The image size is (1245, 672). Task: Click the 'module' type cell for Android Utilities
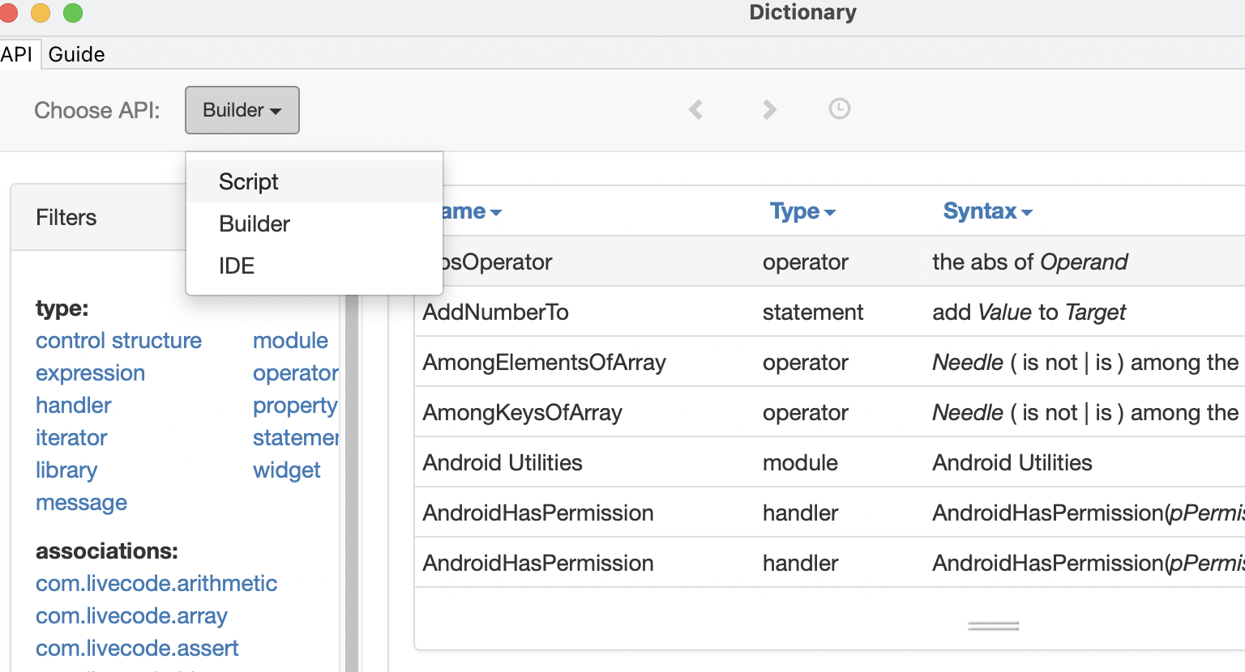[800, 462]
